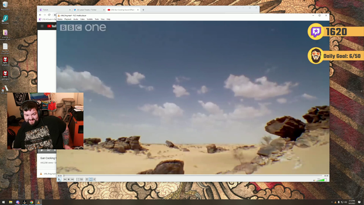Click the YouTube logo

(x=52, y=26)
